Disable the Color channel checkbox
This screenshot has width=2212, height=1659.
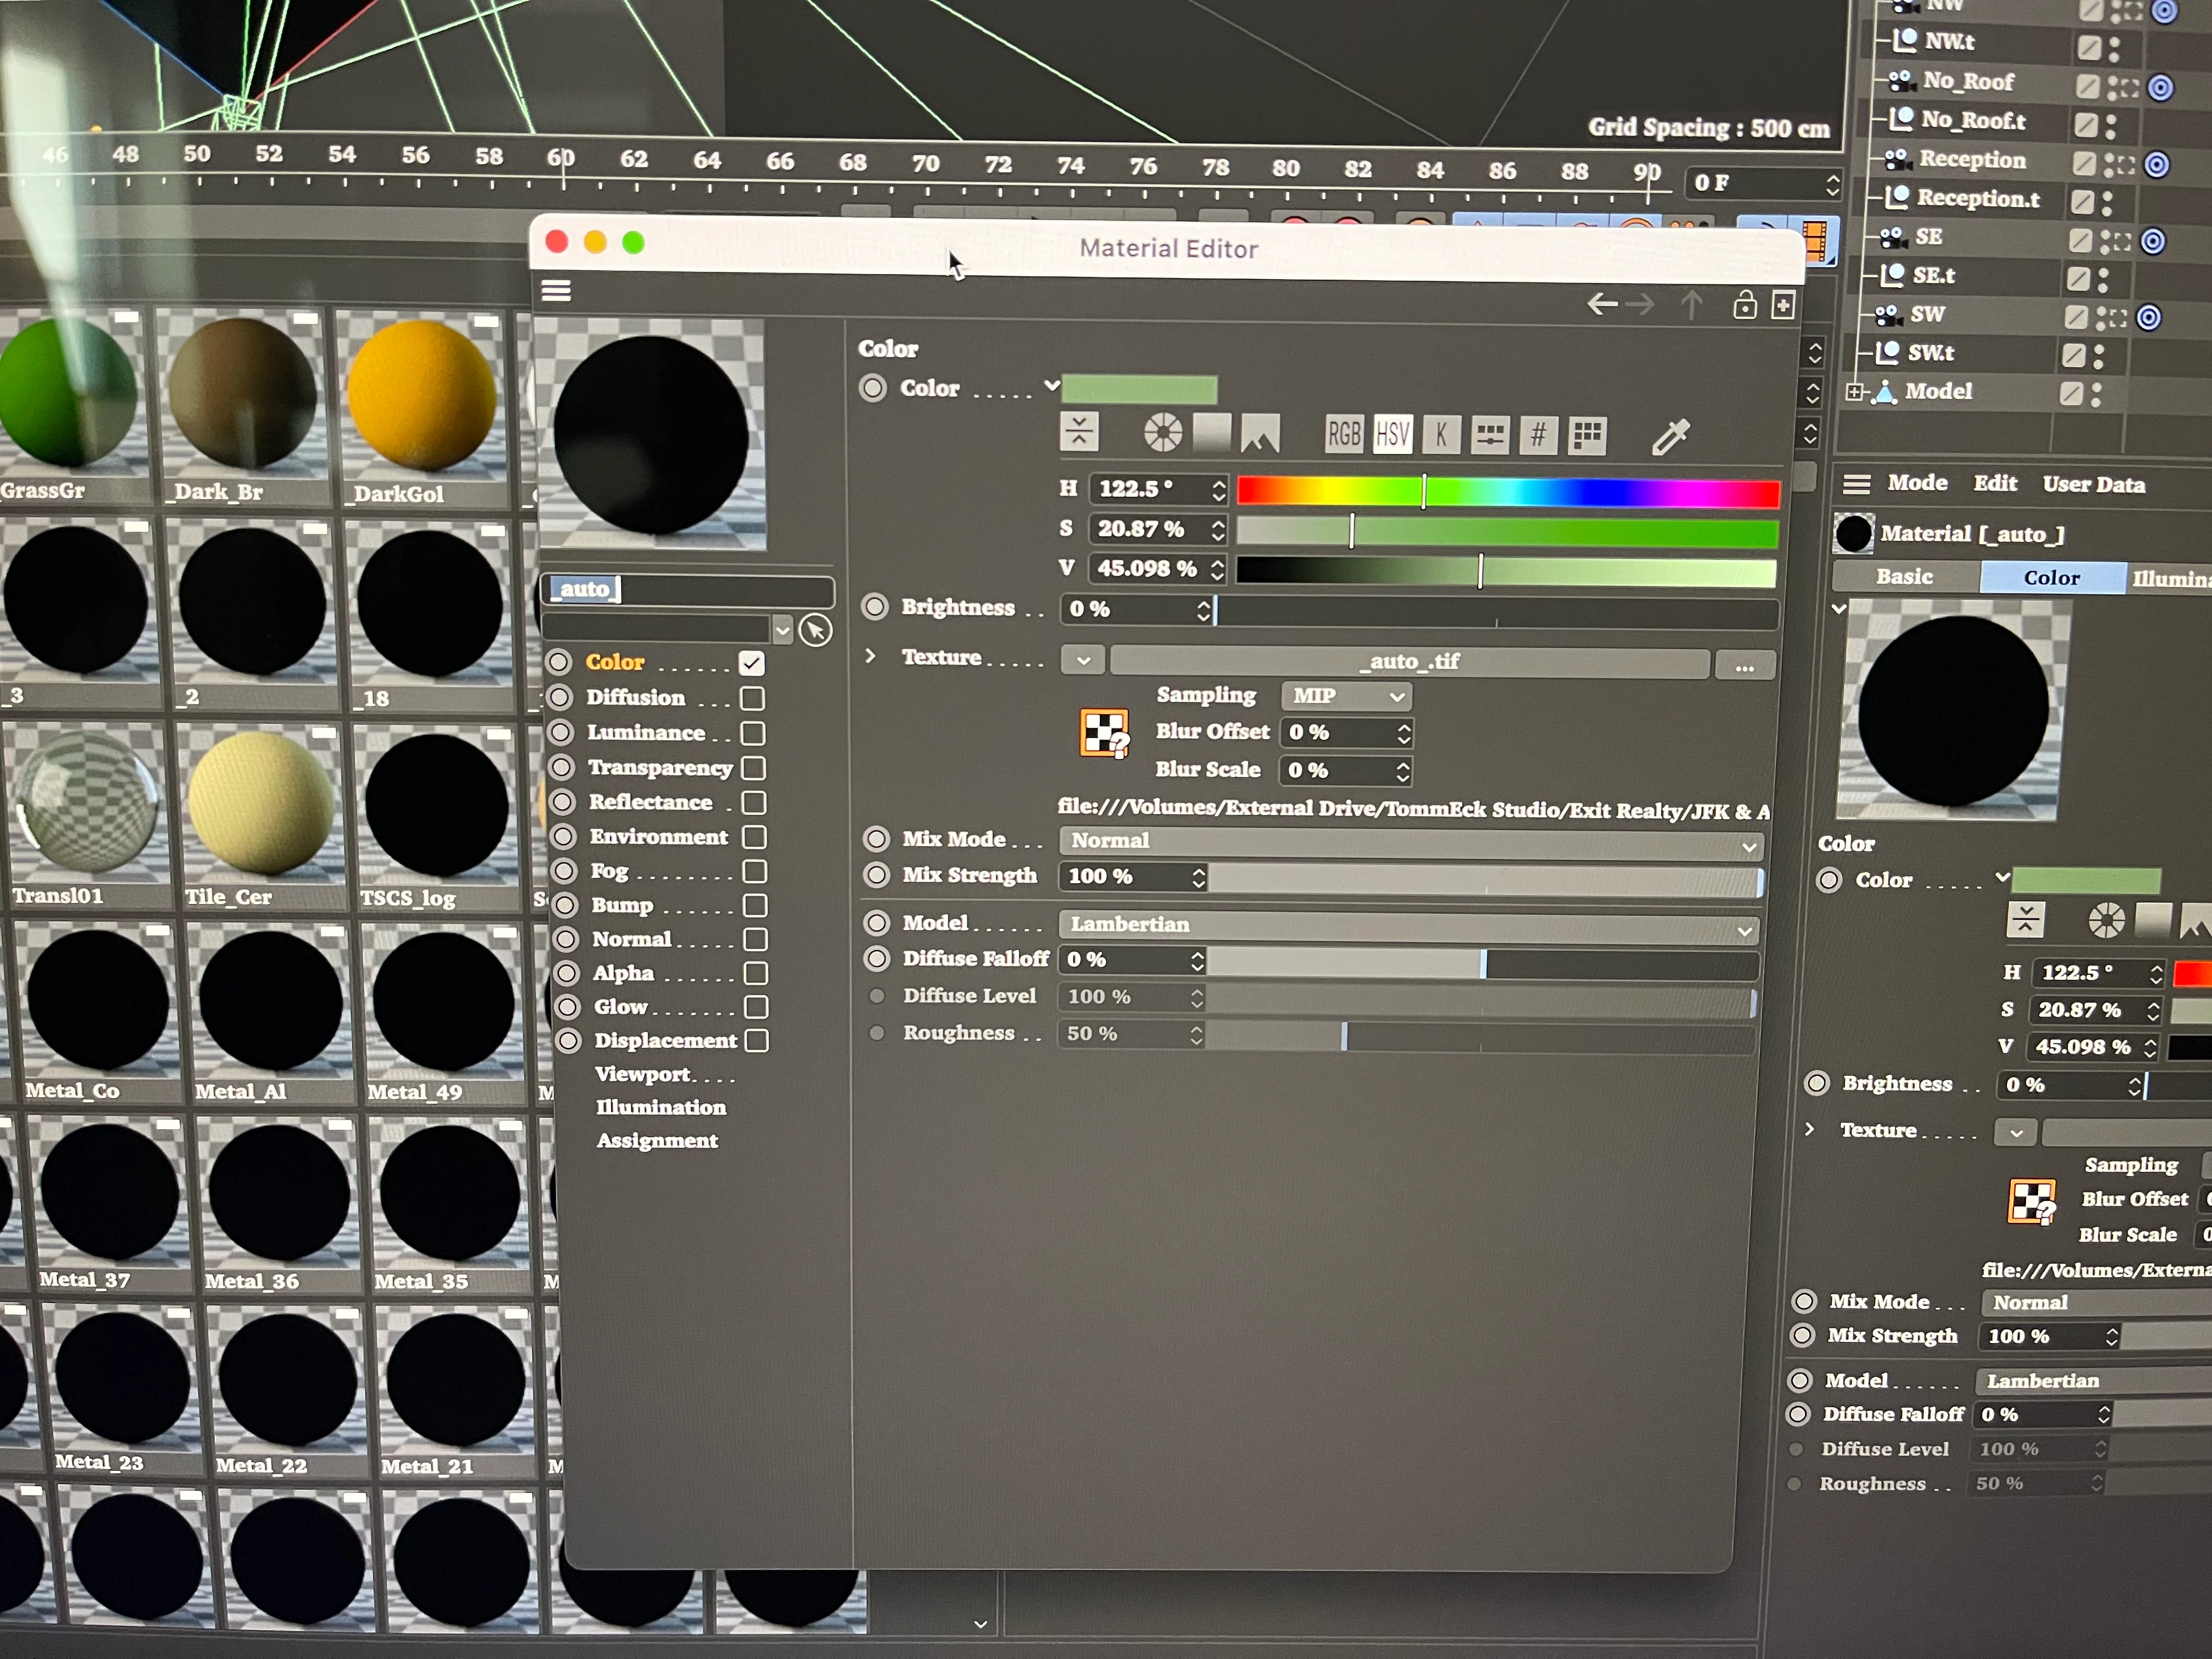(x=752, y=663)
